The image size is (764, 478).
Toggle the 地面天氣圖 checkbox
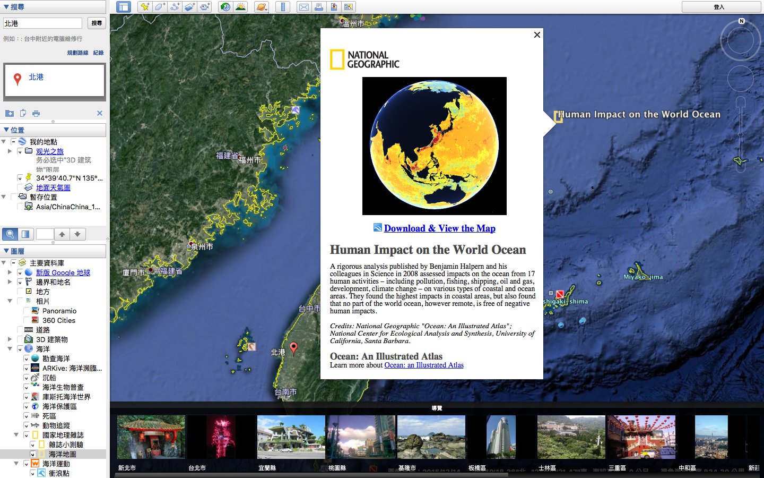point(20,187)
